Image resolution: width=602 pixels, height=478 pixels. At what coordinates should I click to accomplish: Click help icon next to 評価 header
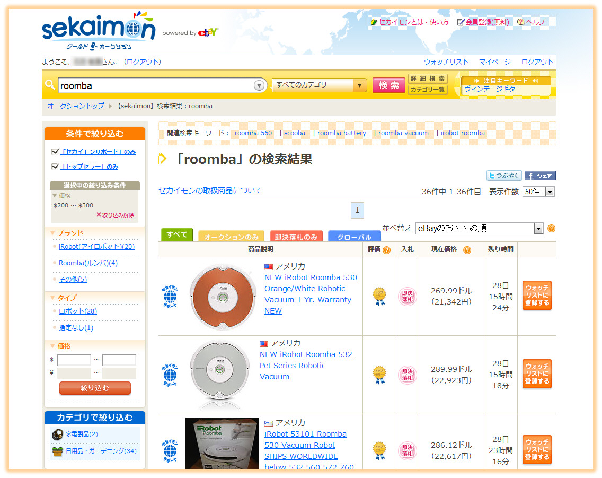point(387,250)
